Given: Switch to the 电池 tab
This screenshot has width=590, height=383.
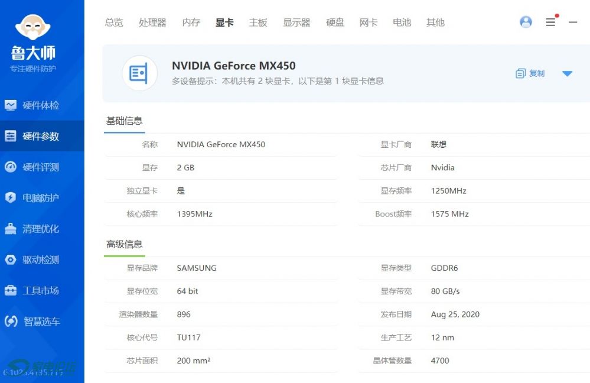Looking at the screenshot, I should click(402, 22).
